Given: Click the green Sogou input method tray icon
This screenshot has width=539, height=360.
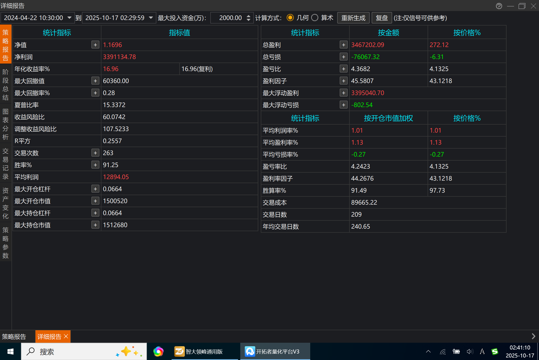Looking at the screenshot, I should tap(495, 351).
